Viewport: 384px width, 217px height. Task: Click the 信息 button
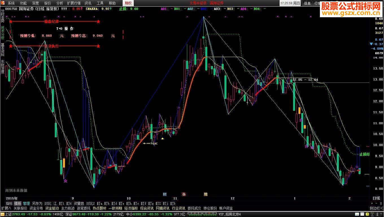[307, 3]
